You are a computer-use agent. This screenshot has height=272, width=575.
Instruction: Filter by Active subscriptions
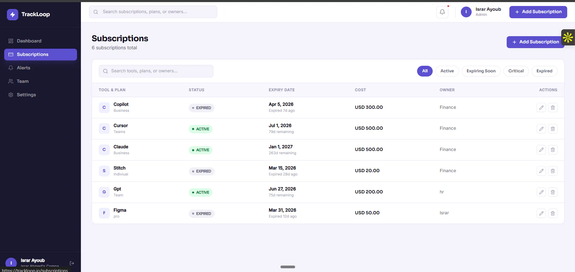[x=447, y=71]
